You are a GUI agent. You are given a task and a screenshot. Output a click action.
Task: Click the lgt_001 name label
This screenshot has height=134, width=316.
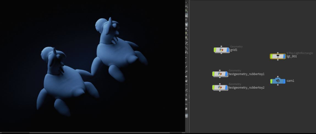point(292,56)
